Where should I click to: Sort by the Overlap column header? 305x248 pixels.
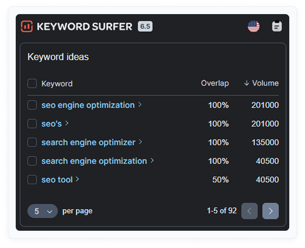(215, 83)
